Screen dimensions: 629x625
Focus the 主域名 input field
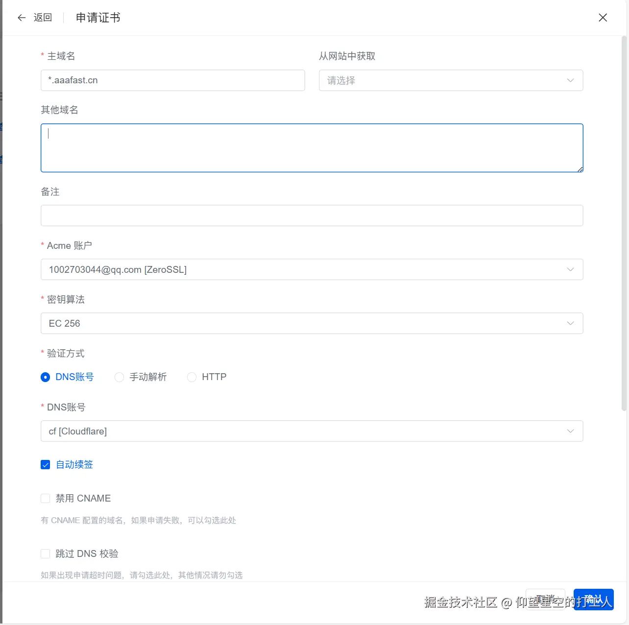[173, 80]
